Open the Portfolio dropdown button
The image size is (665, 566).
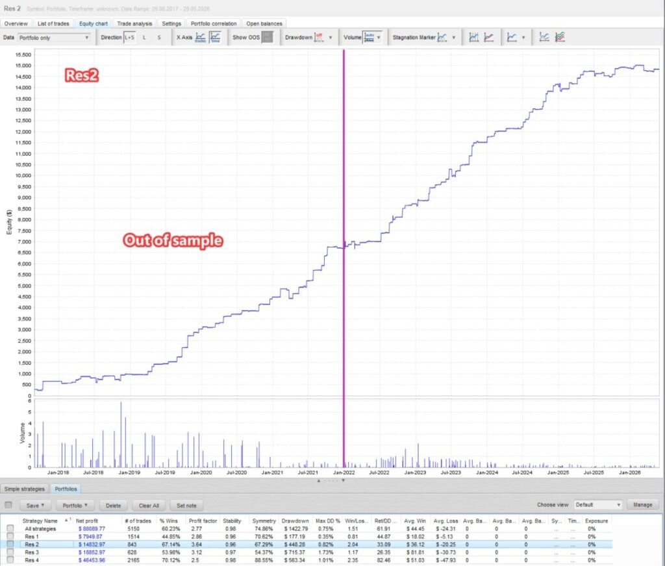click(75, 506)
